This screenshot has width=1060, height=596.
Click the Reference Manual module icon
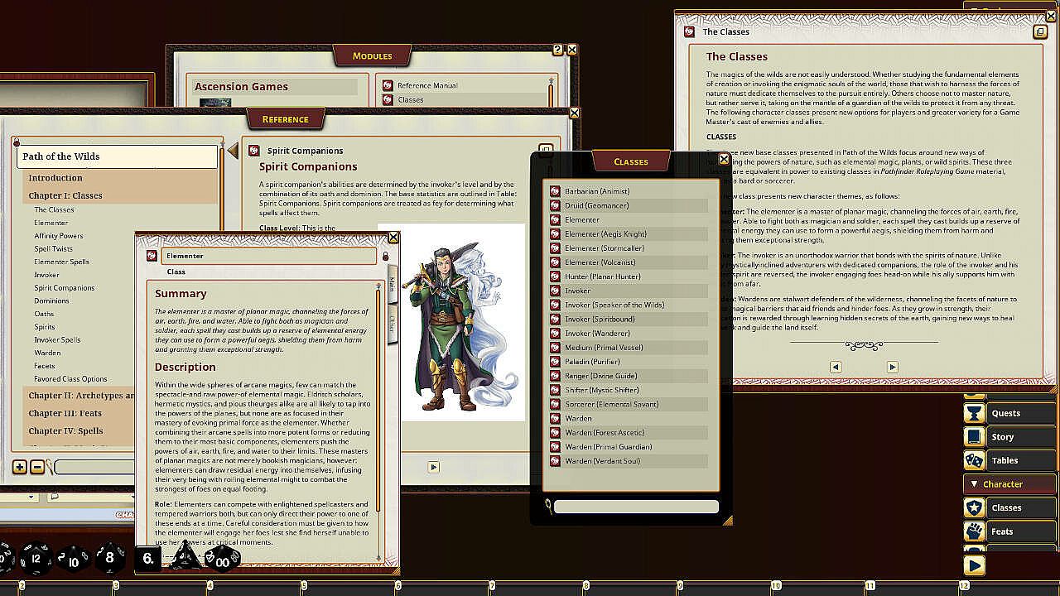click(x=388, y=85)
